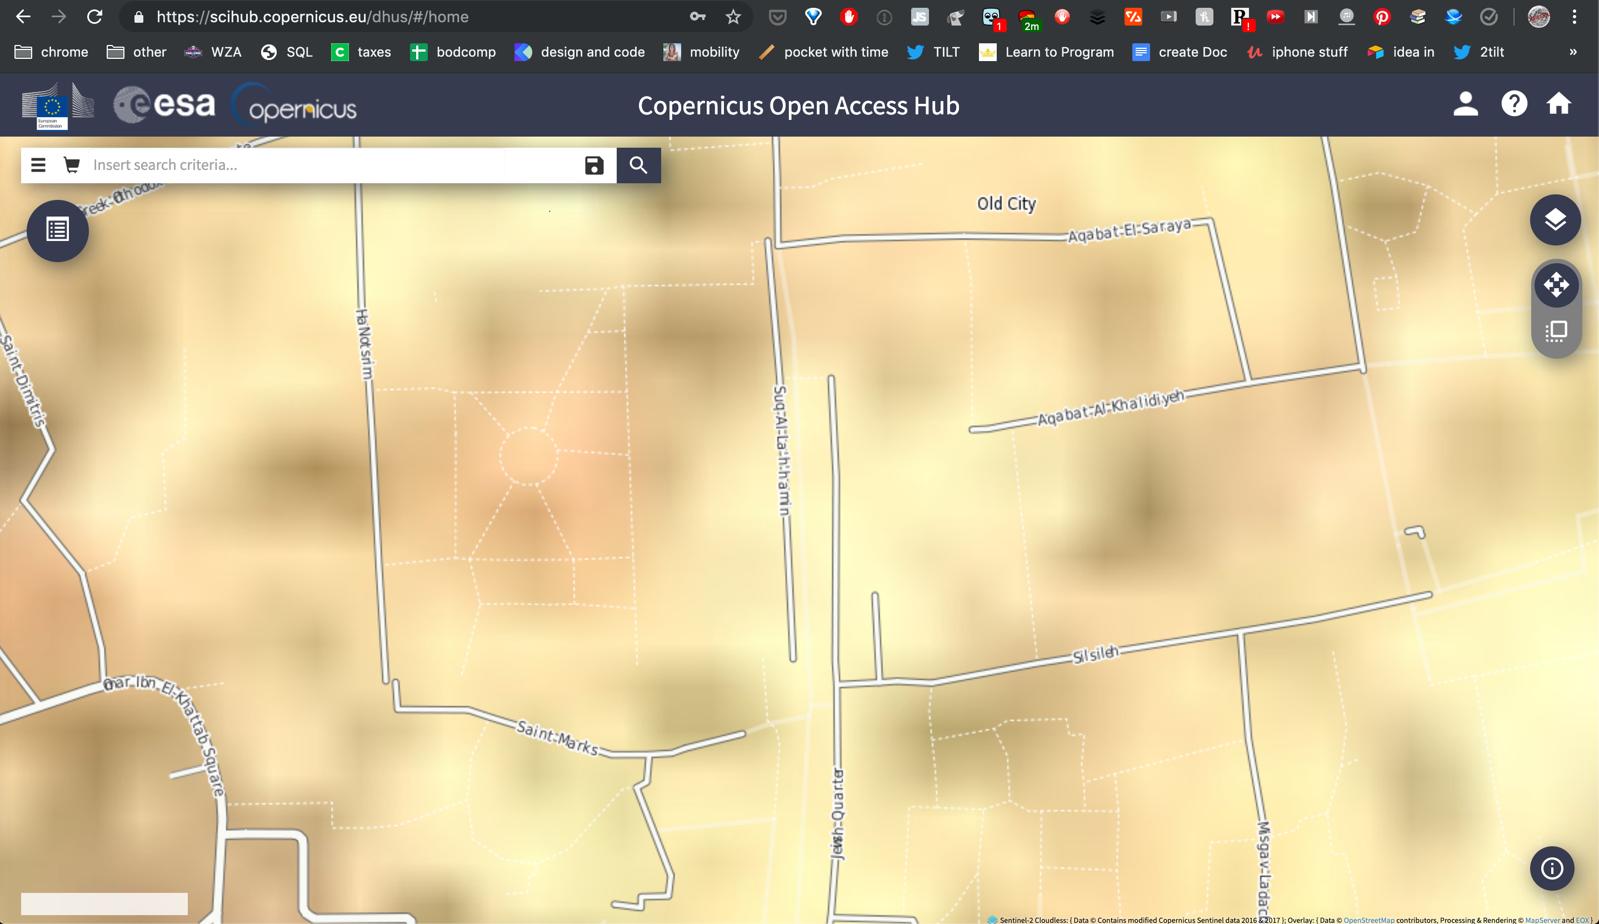Viewport: 1599px width, 924px height.
Task: Open the shopping cart icon
Action: pos(72,165)
